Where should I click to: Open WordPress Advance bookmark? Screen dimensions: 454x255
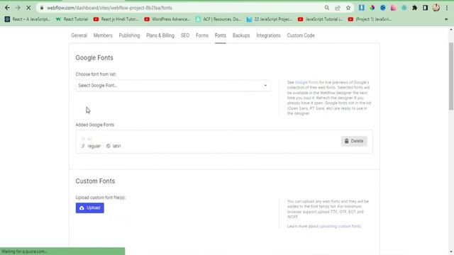click(167, 19)
